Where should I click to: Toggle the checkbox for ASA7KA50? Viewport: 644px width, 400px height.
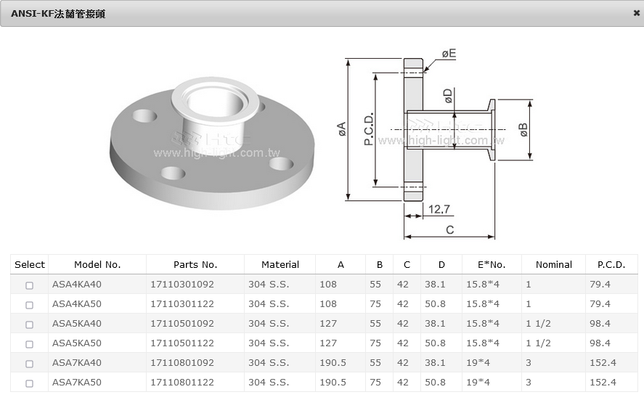30,383
